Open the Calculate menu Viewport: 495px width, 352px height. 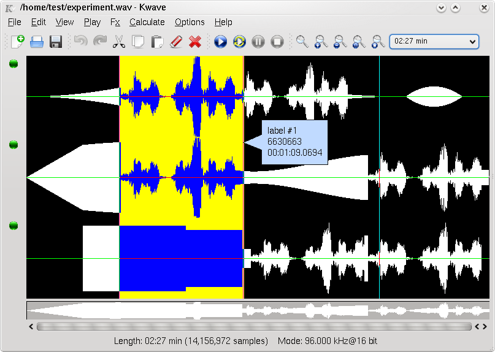[x=147, y=22]
